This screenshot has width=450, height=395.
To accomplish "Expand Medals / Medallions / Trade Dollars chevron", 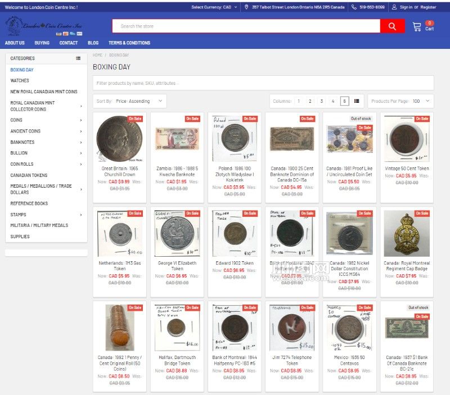I will (x=81, y=189).
